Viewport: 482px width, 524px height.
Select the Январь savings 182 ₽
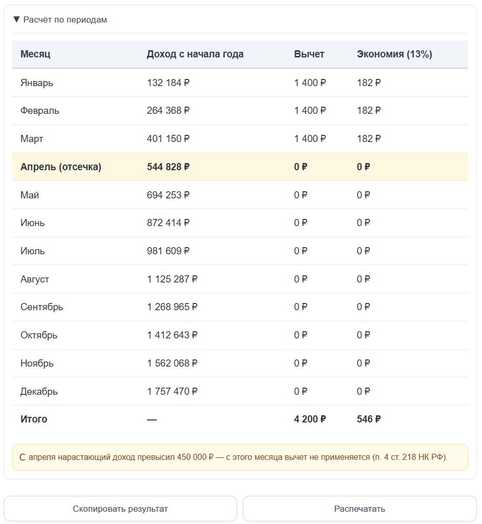[369, 83]
